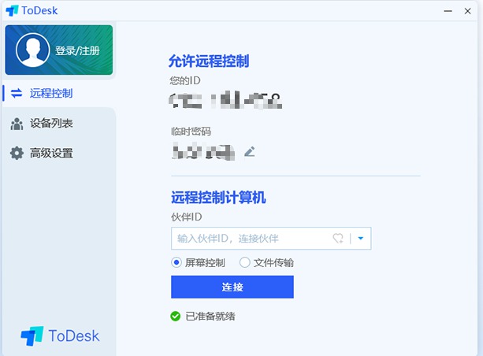Click the blurred 您的ID number
The image size is (483, 356).
[225, 100]
